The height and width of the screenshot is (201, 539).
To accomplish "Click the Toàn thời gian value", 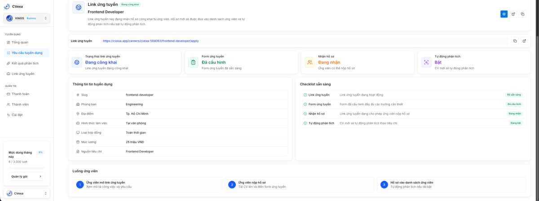I will [136, 133].
